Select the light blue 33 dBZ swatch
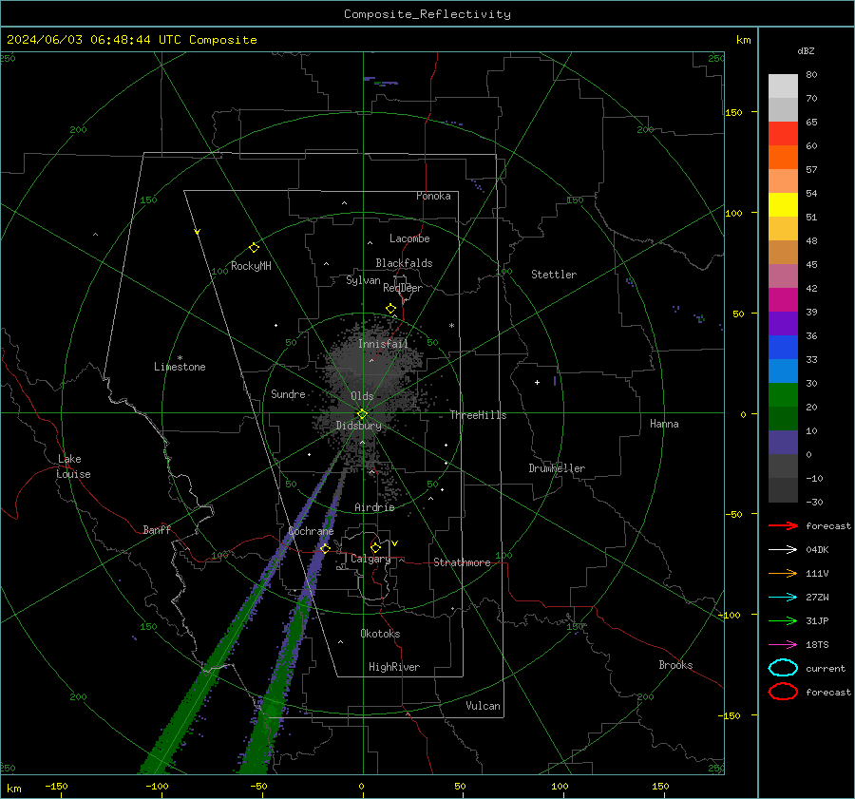 click(x=783, y=371)
